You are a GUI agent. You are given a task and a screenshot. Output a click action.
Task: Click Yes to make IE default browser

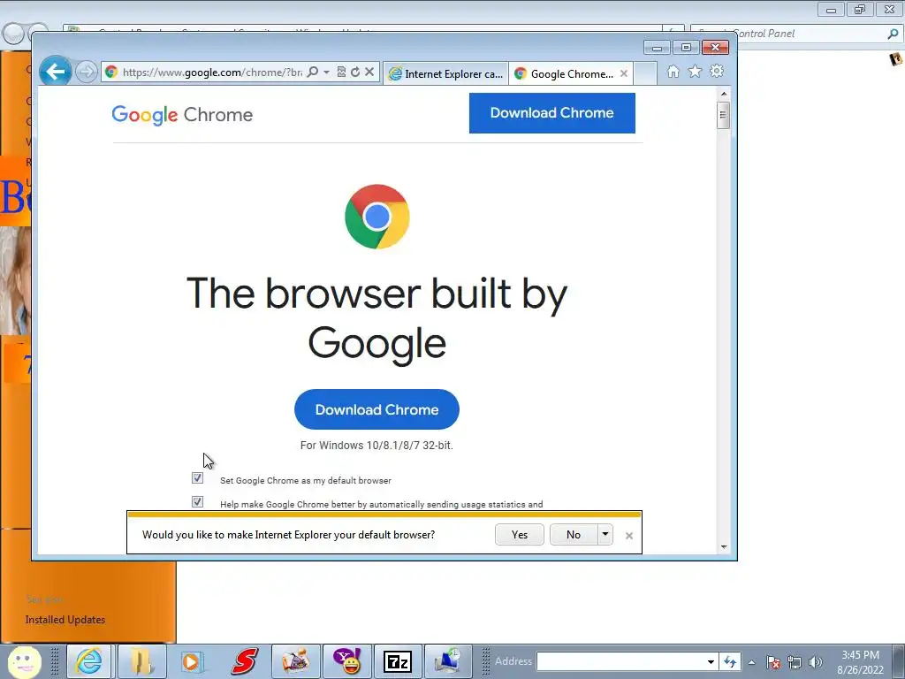coord(520,535)
